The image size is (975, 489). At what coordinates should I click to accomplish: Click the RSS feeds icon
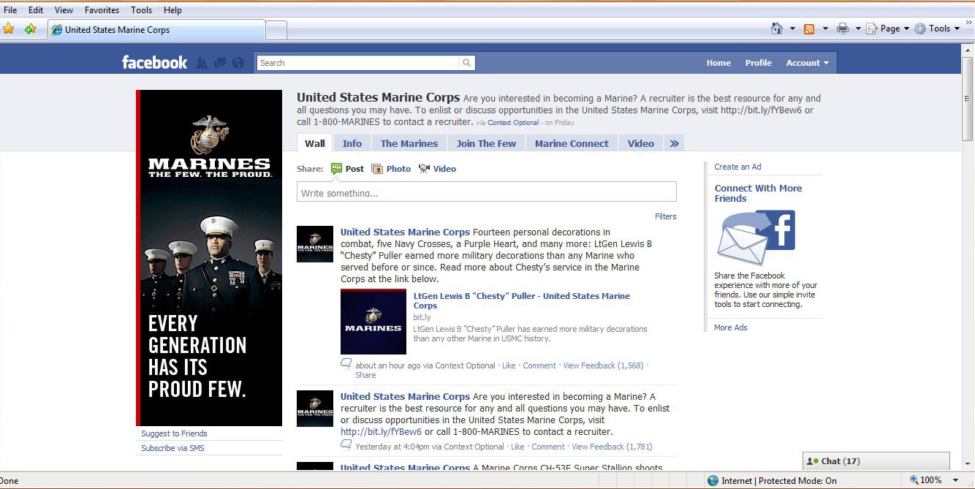coord(809,29)
